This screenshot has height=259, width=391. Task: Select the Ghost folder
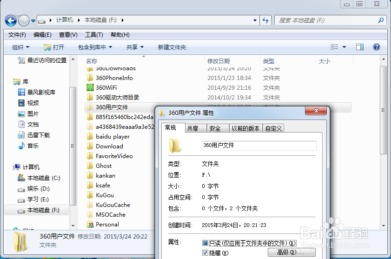click(x=99, y=166)
